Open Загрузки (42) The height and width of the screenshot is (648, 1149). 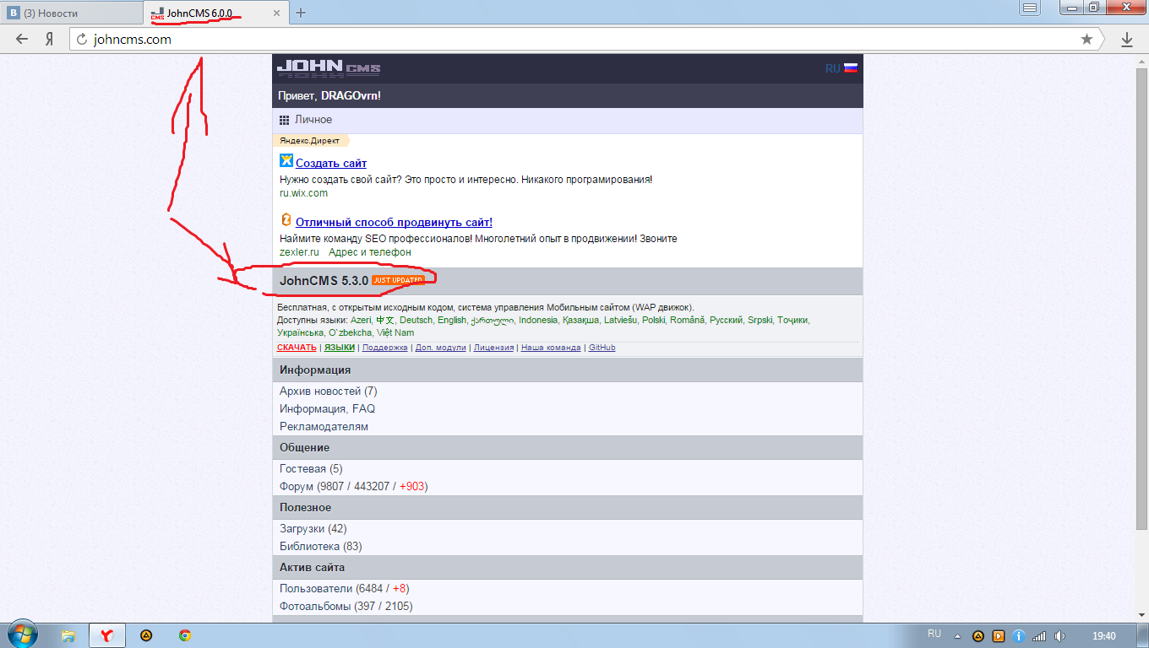coord(313,528)
